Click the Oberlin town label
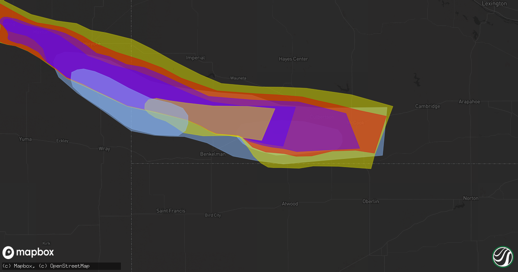Screen dimensions: 518x272 pos(370,202)
